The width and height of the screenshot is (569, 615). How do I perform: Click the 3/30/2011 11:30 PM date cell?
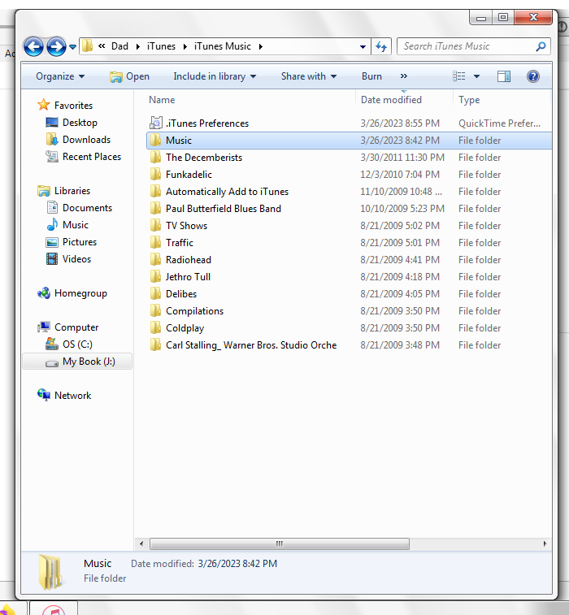click(402, 158)
